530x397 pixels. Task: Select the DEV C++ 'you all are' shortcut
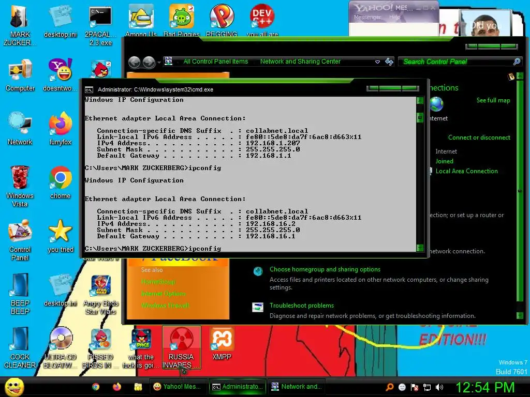click(x=262, y=20)
